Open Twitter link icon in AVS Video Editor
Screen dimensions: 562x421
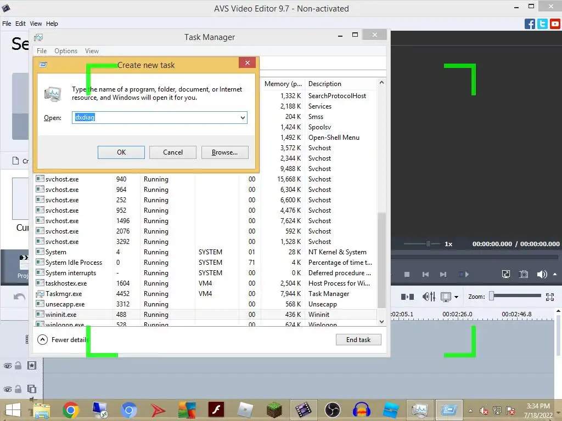pos(542,24)
